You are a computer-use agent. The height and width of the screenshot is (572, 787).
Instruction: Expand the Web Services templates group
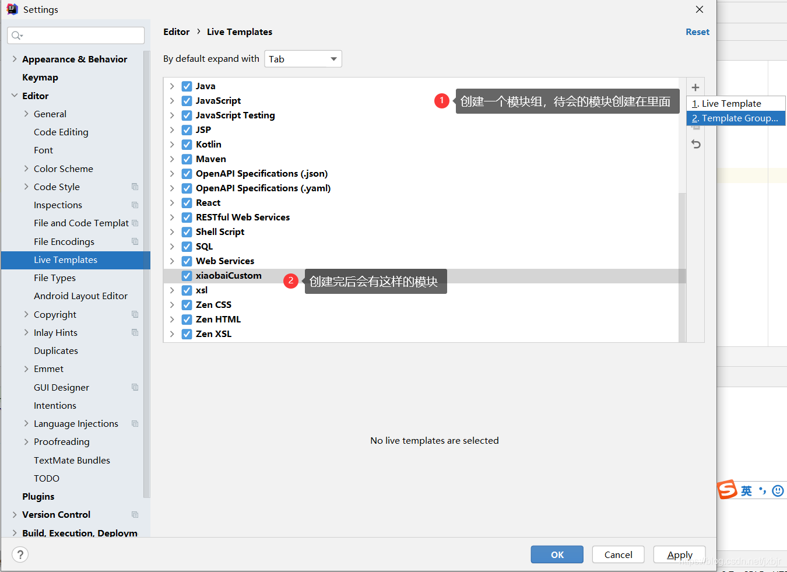[x=172, y=261]
